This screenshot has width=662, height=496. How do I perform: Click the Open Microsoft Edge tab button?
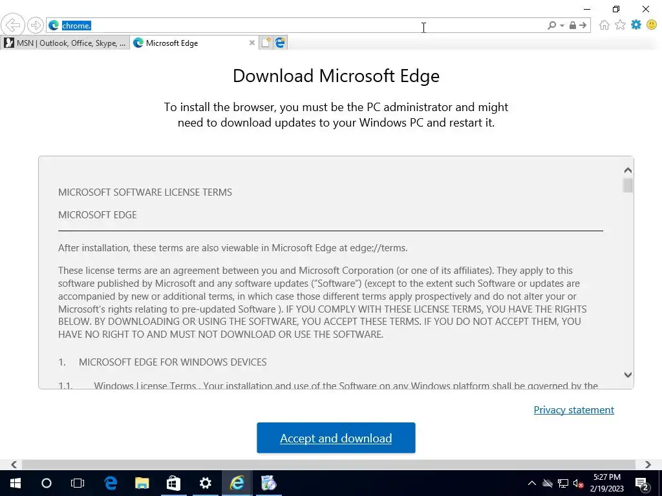coord(281,43)
